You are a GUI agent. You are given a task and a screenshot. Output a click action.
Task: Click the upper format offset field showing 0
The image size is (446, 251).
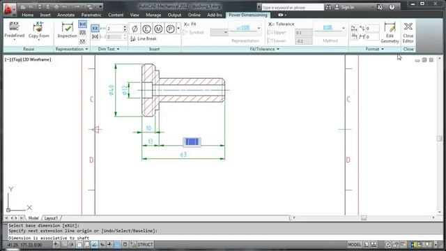point(372,29)
